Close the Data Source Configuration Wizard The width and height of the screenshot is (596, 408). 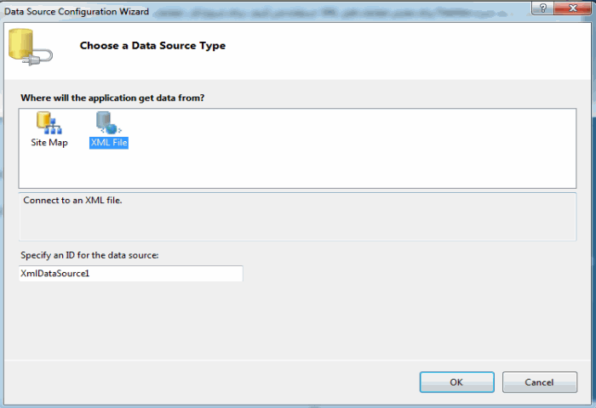tap(572, 8)
